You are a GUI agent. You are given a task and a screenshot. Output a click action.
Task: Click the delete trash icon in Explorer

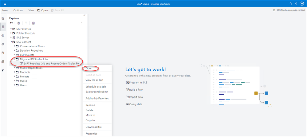[19, 23]
